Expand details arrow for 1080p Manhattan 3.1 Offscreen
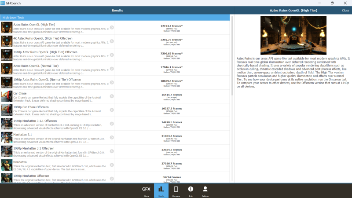 pos(112,151)
